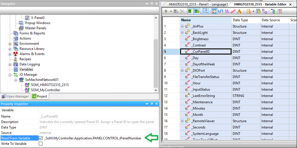Image resolution: width=297 pixels, height=148 pixels.
Task: Close the Variable Editor tab
Action: [290, 4]
